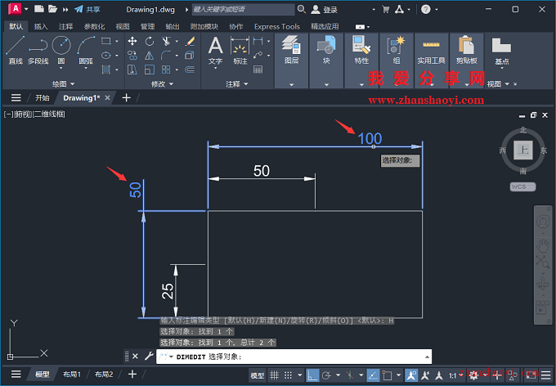Click the Share (共享) button
The height and width of the screenshot is (386, 556).
pyautogui.click(x=87, y=10)
